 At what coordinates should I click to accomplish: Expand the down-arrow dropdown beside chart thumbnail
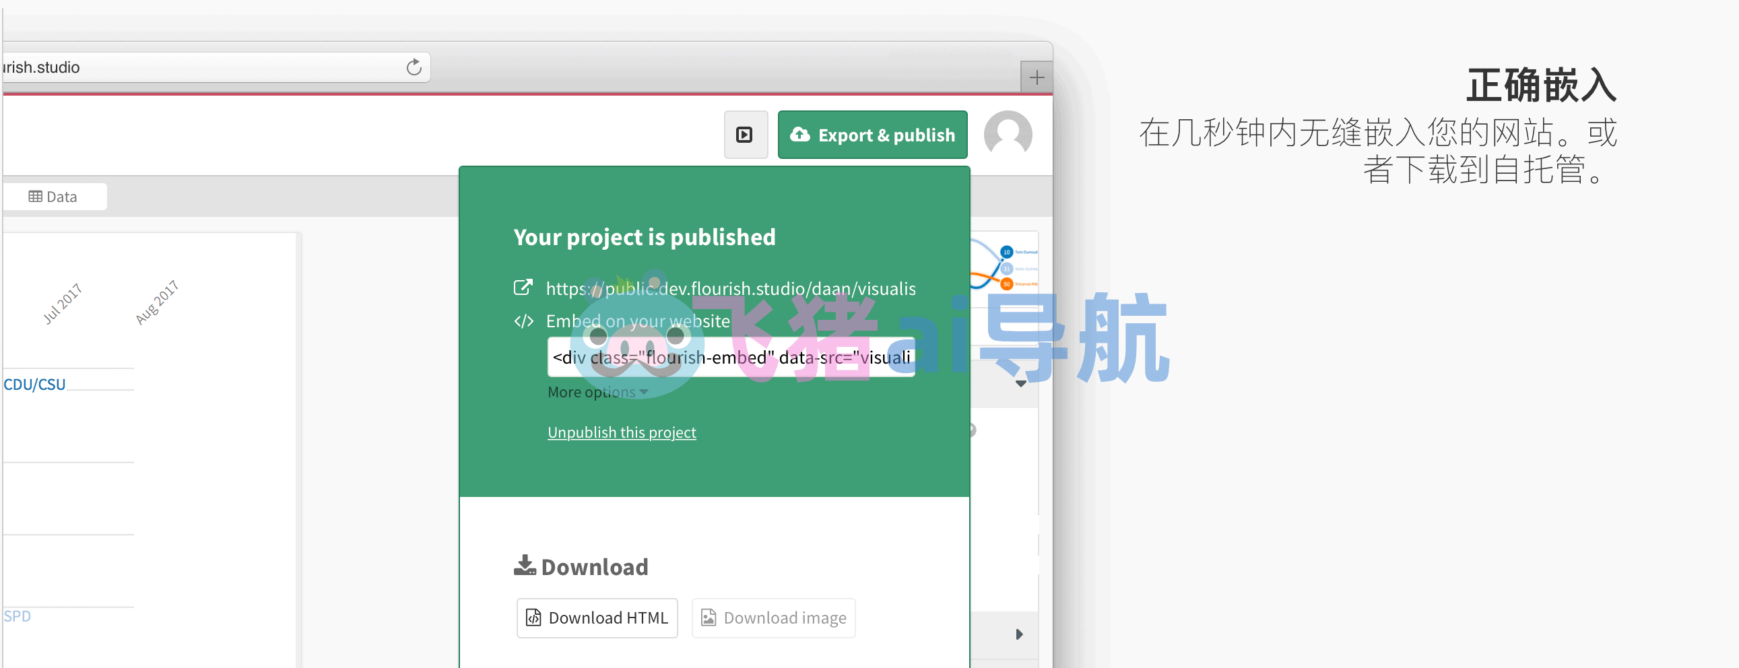pos(1021,383)
